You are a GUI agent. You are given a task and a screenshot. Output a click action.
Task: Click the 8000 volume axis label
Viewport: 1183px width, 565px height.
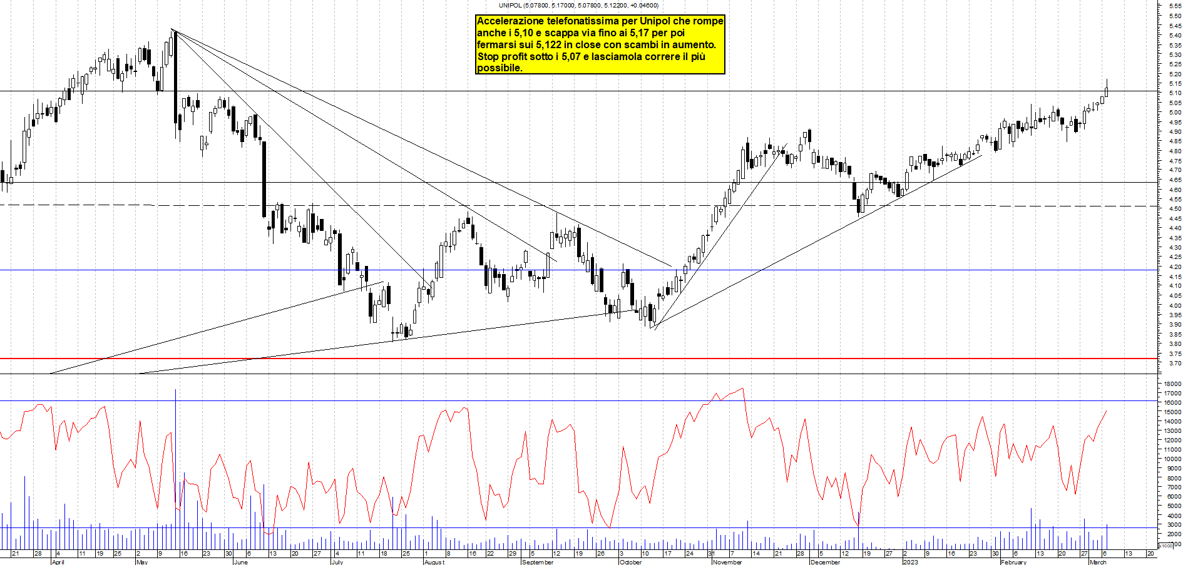click(x=1174, y=478)
